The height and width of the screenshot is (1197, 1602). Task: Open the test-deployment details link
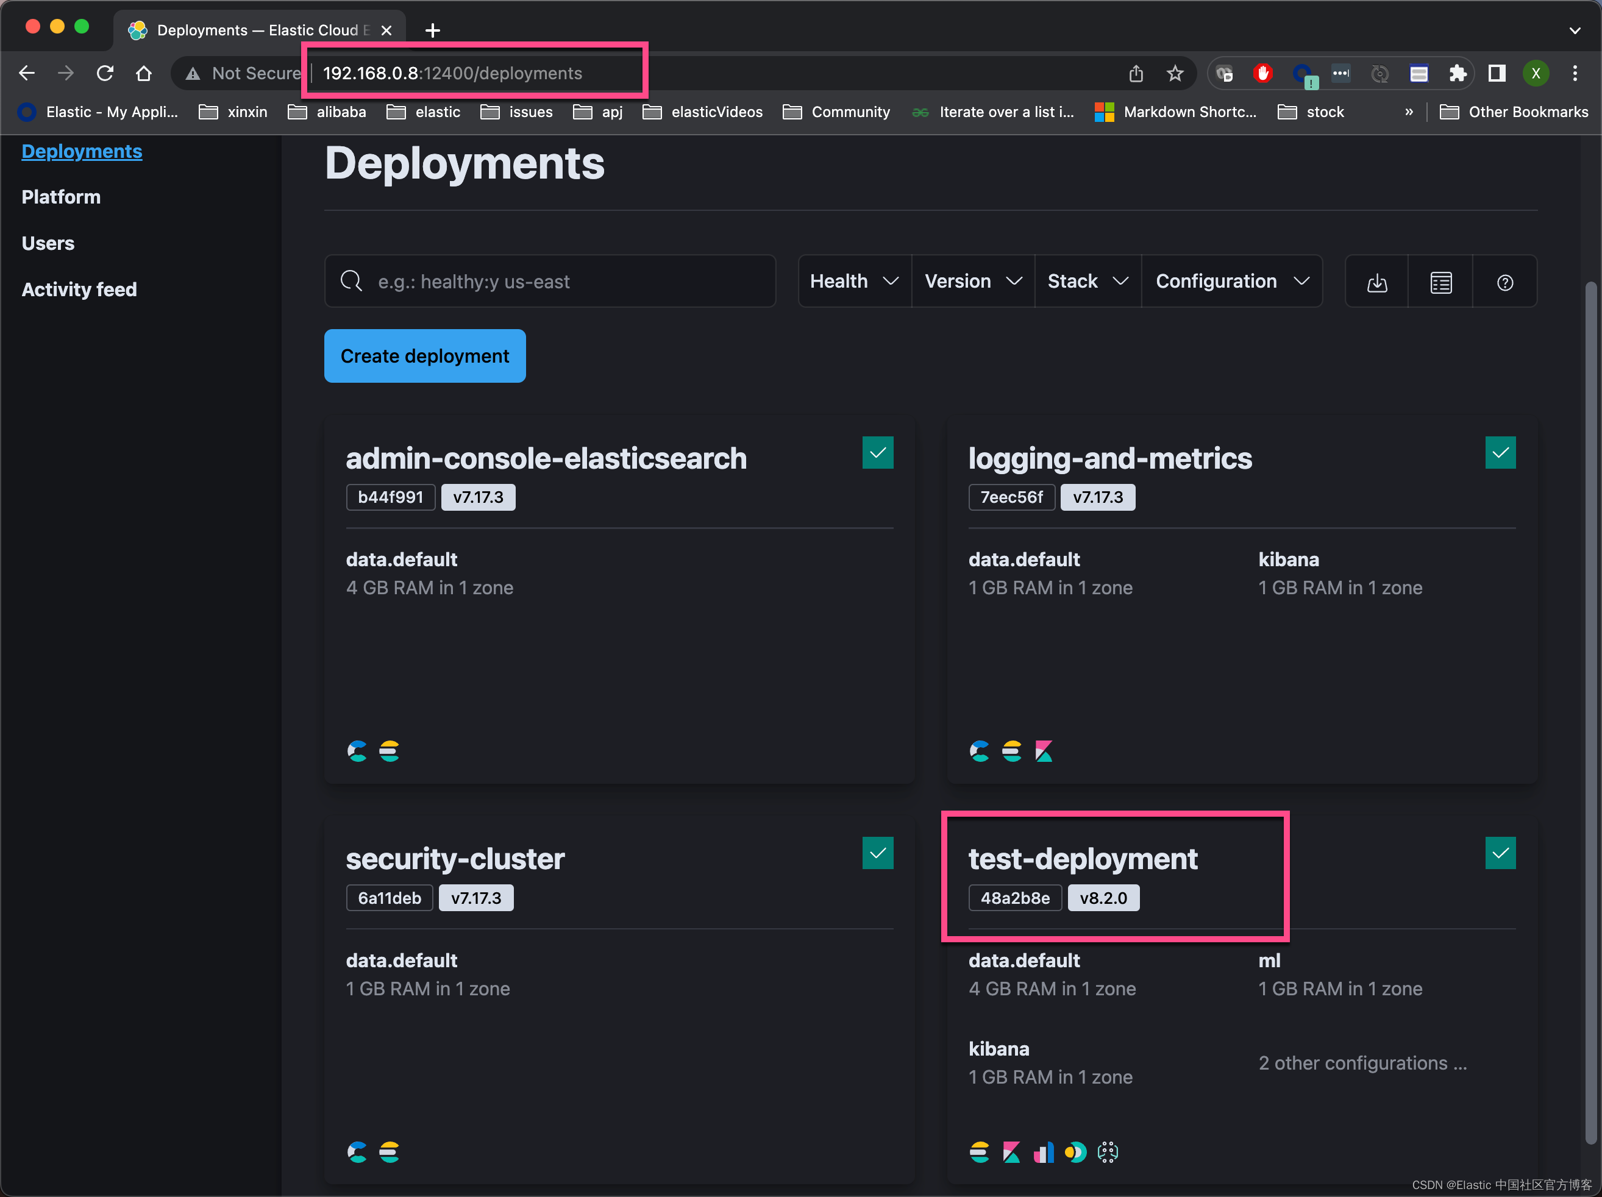tap(1083, 859)
